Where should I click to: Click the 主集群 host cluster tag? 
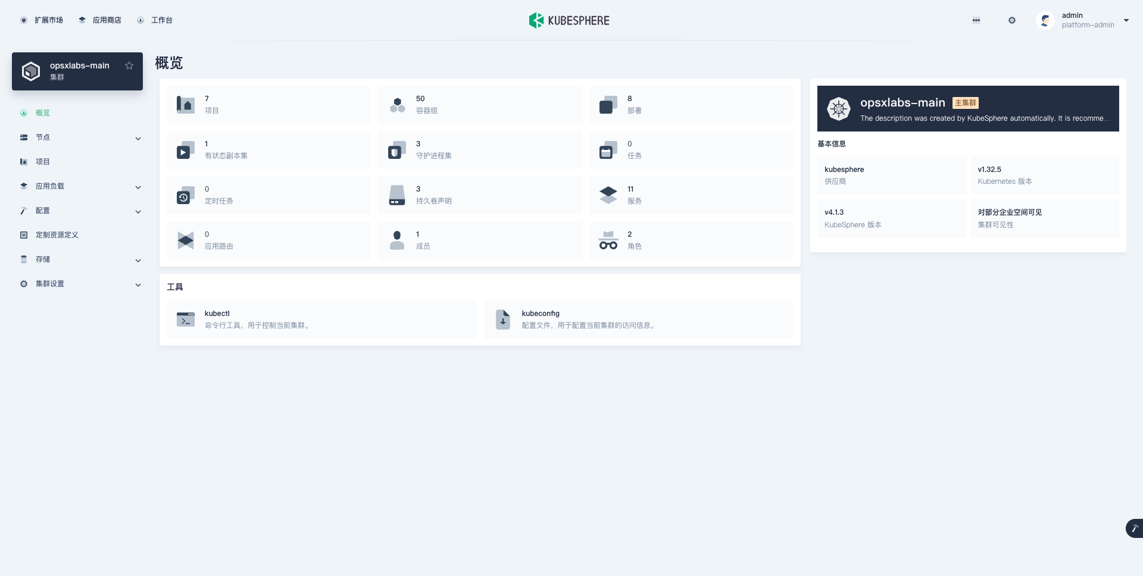(966, 103)
